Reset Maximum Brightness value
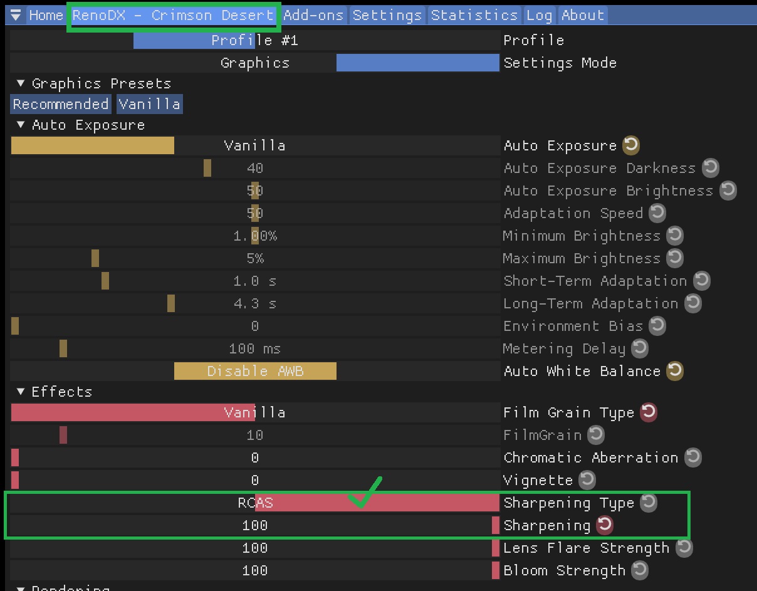757x591 pixels. (x=675, y=258)
